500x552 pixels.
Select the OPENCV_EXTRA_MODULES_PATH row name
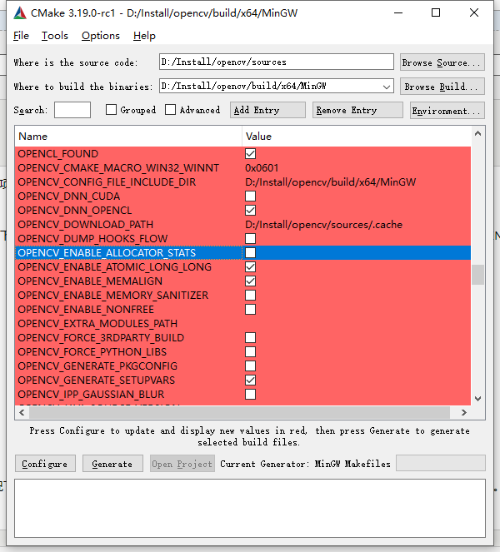click(x=97, y=324)
